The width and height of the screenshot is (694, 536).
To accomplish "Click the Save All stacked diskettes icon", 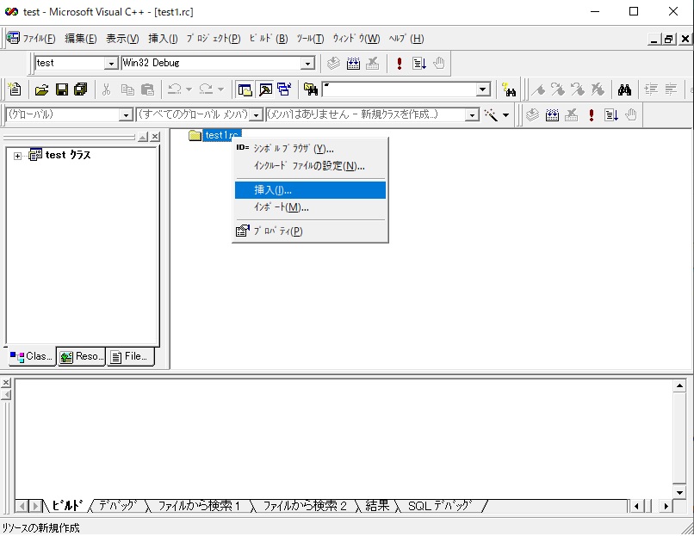I will pyautogui.click(x=81, y=89).
